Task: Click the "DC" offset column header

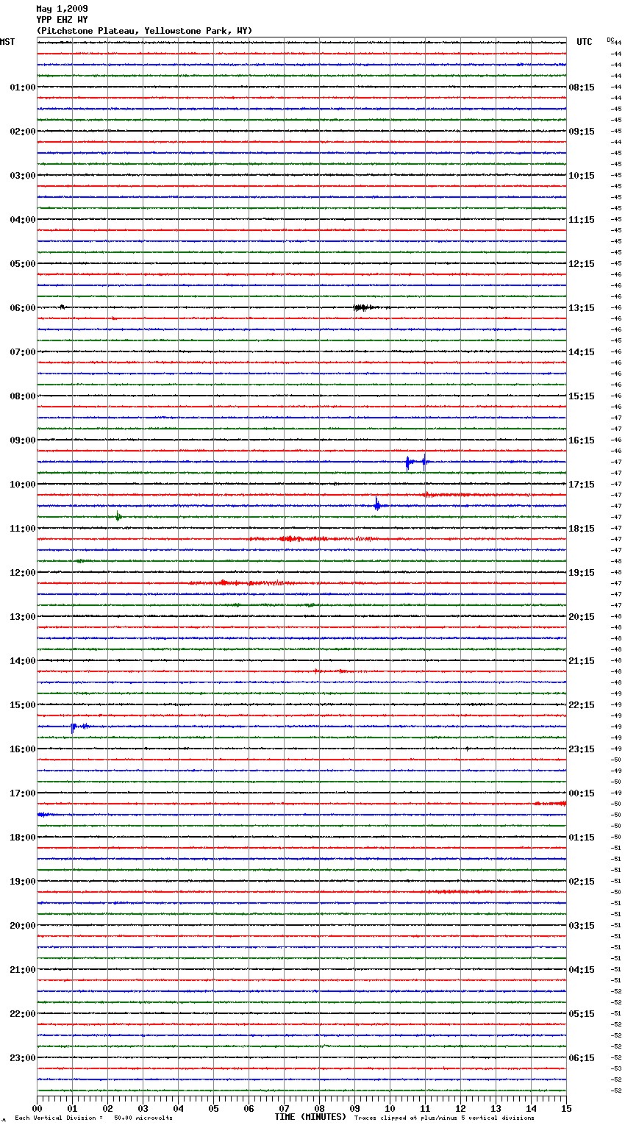Action: (x=610, y=40)
